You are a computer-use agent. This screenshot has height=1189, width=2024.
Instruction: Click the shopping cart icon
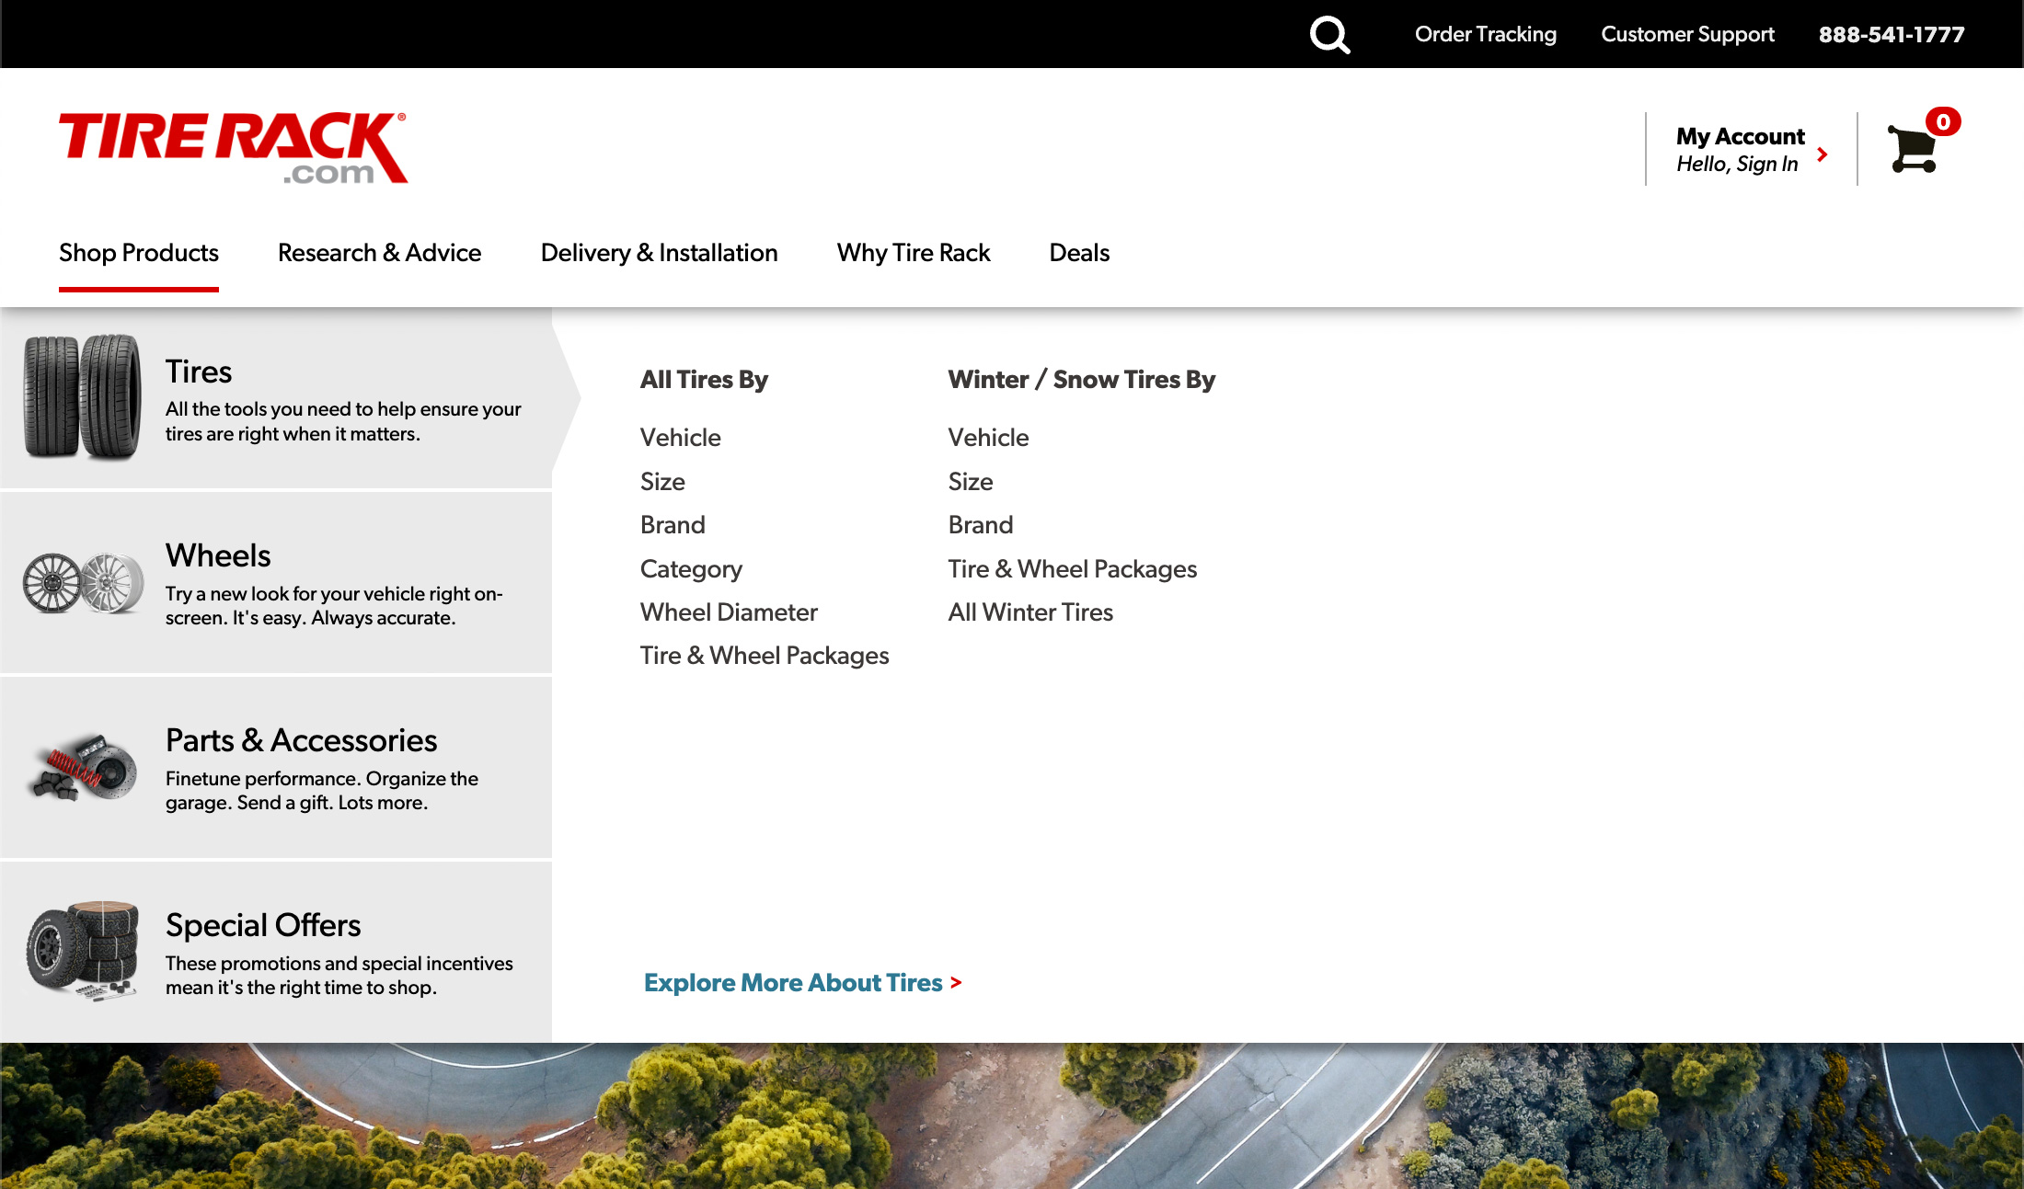click(x=1911, y=152)
